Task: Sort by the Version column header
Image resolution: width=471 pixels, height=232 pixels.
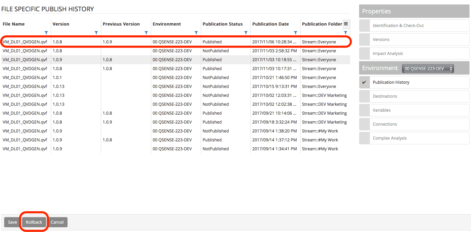Action: (61, 24)
